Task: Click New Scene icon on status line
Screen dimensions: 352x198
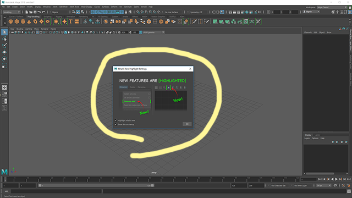Action: click(27, 12)
